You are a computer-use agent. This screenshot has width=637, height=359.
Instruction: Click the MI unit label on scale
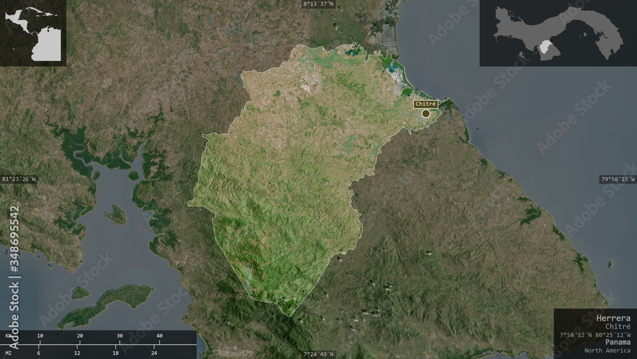(x=8, y=353)
